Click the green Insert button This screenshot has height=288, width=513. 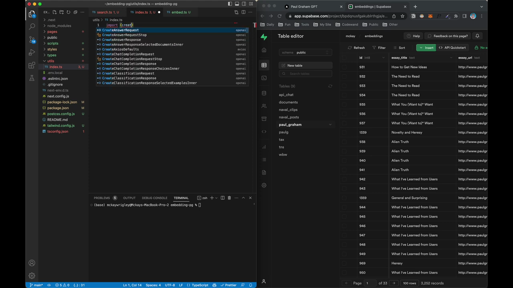pyautogui.click(x=426, y=48)
